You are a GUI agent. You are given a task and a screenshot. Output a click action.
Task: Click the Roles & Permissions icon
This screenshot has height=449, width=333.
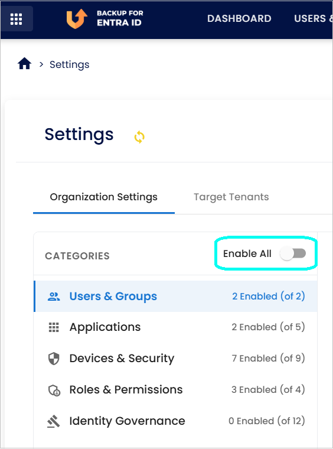click(x=54, y=390)
